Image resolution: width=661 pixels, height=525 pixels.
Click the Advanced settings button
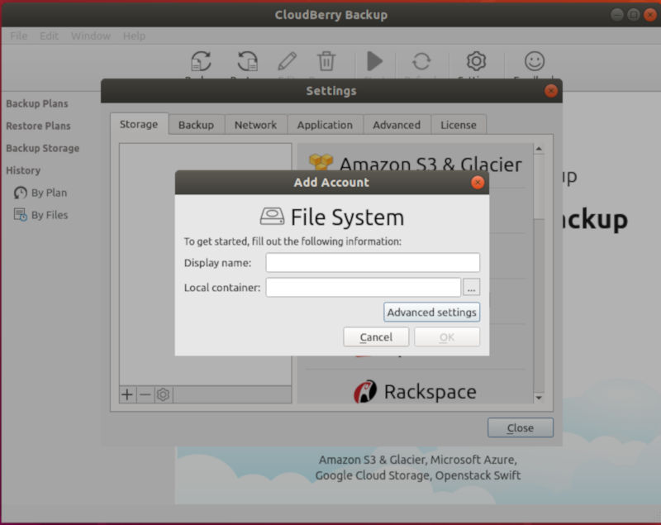pos(431,312)
